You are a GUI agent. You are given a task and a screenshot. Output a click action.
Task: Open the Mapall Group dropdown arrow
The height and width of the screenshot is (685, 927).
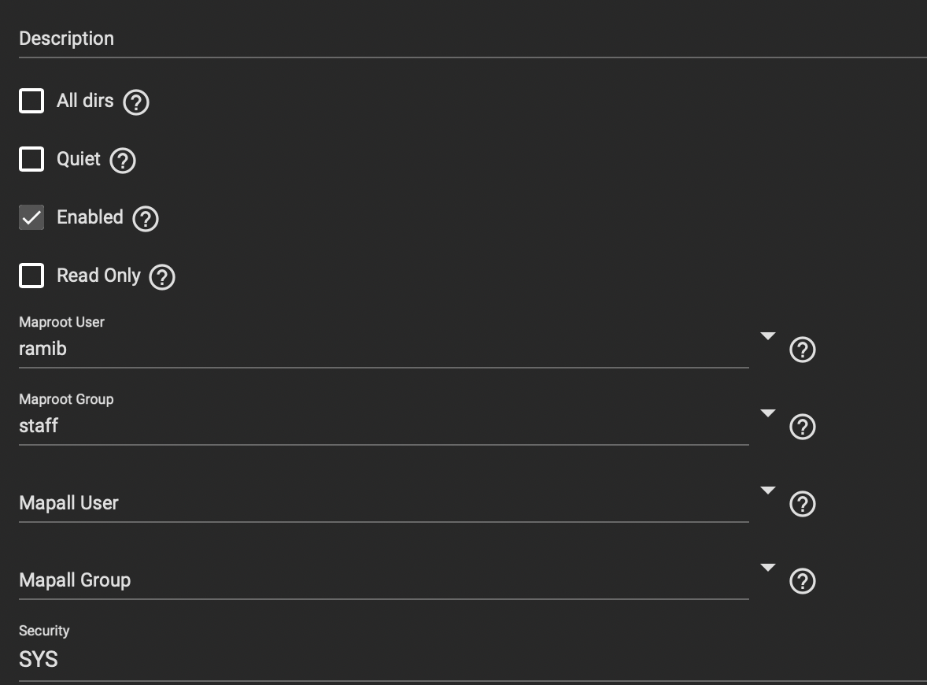pos(767,567)
